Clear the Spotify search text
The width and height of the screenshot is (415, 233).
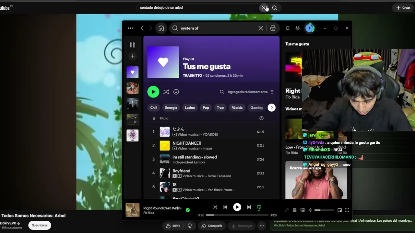click(x=261, y=28)
